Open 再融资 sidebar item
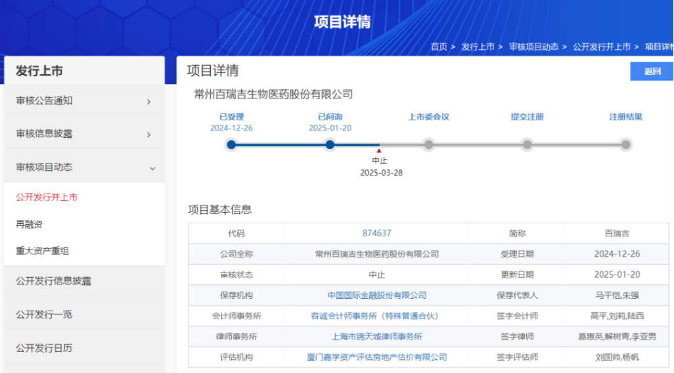 tap(29, 224)
